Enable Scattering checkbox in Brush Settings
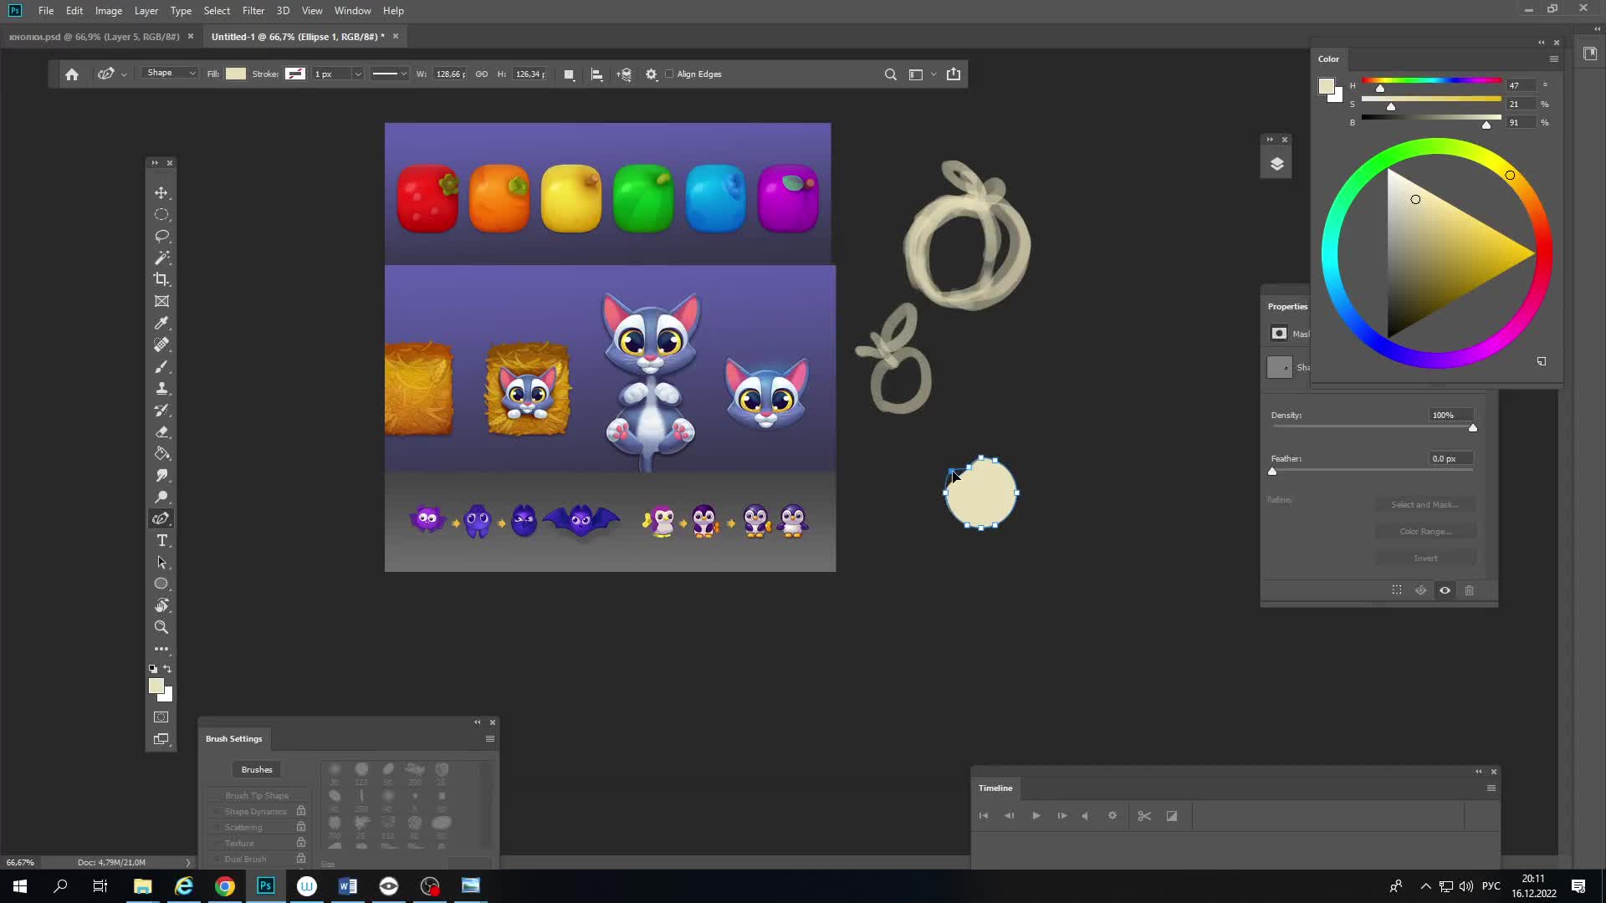 tap(217, 828)
